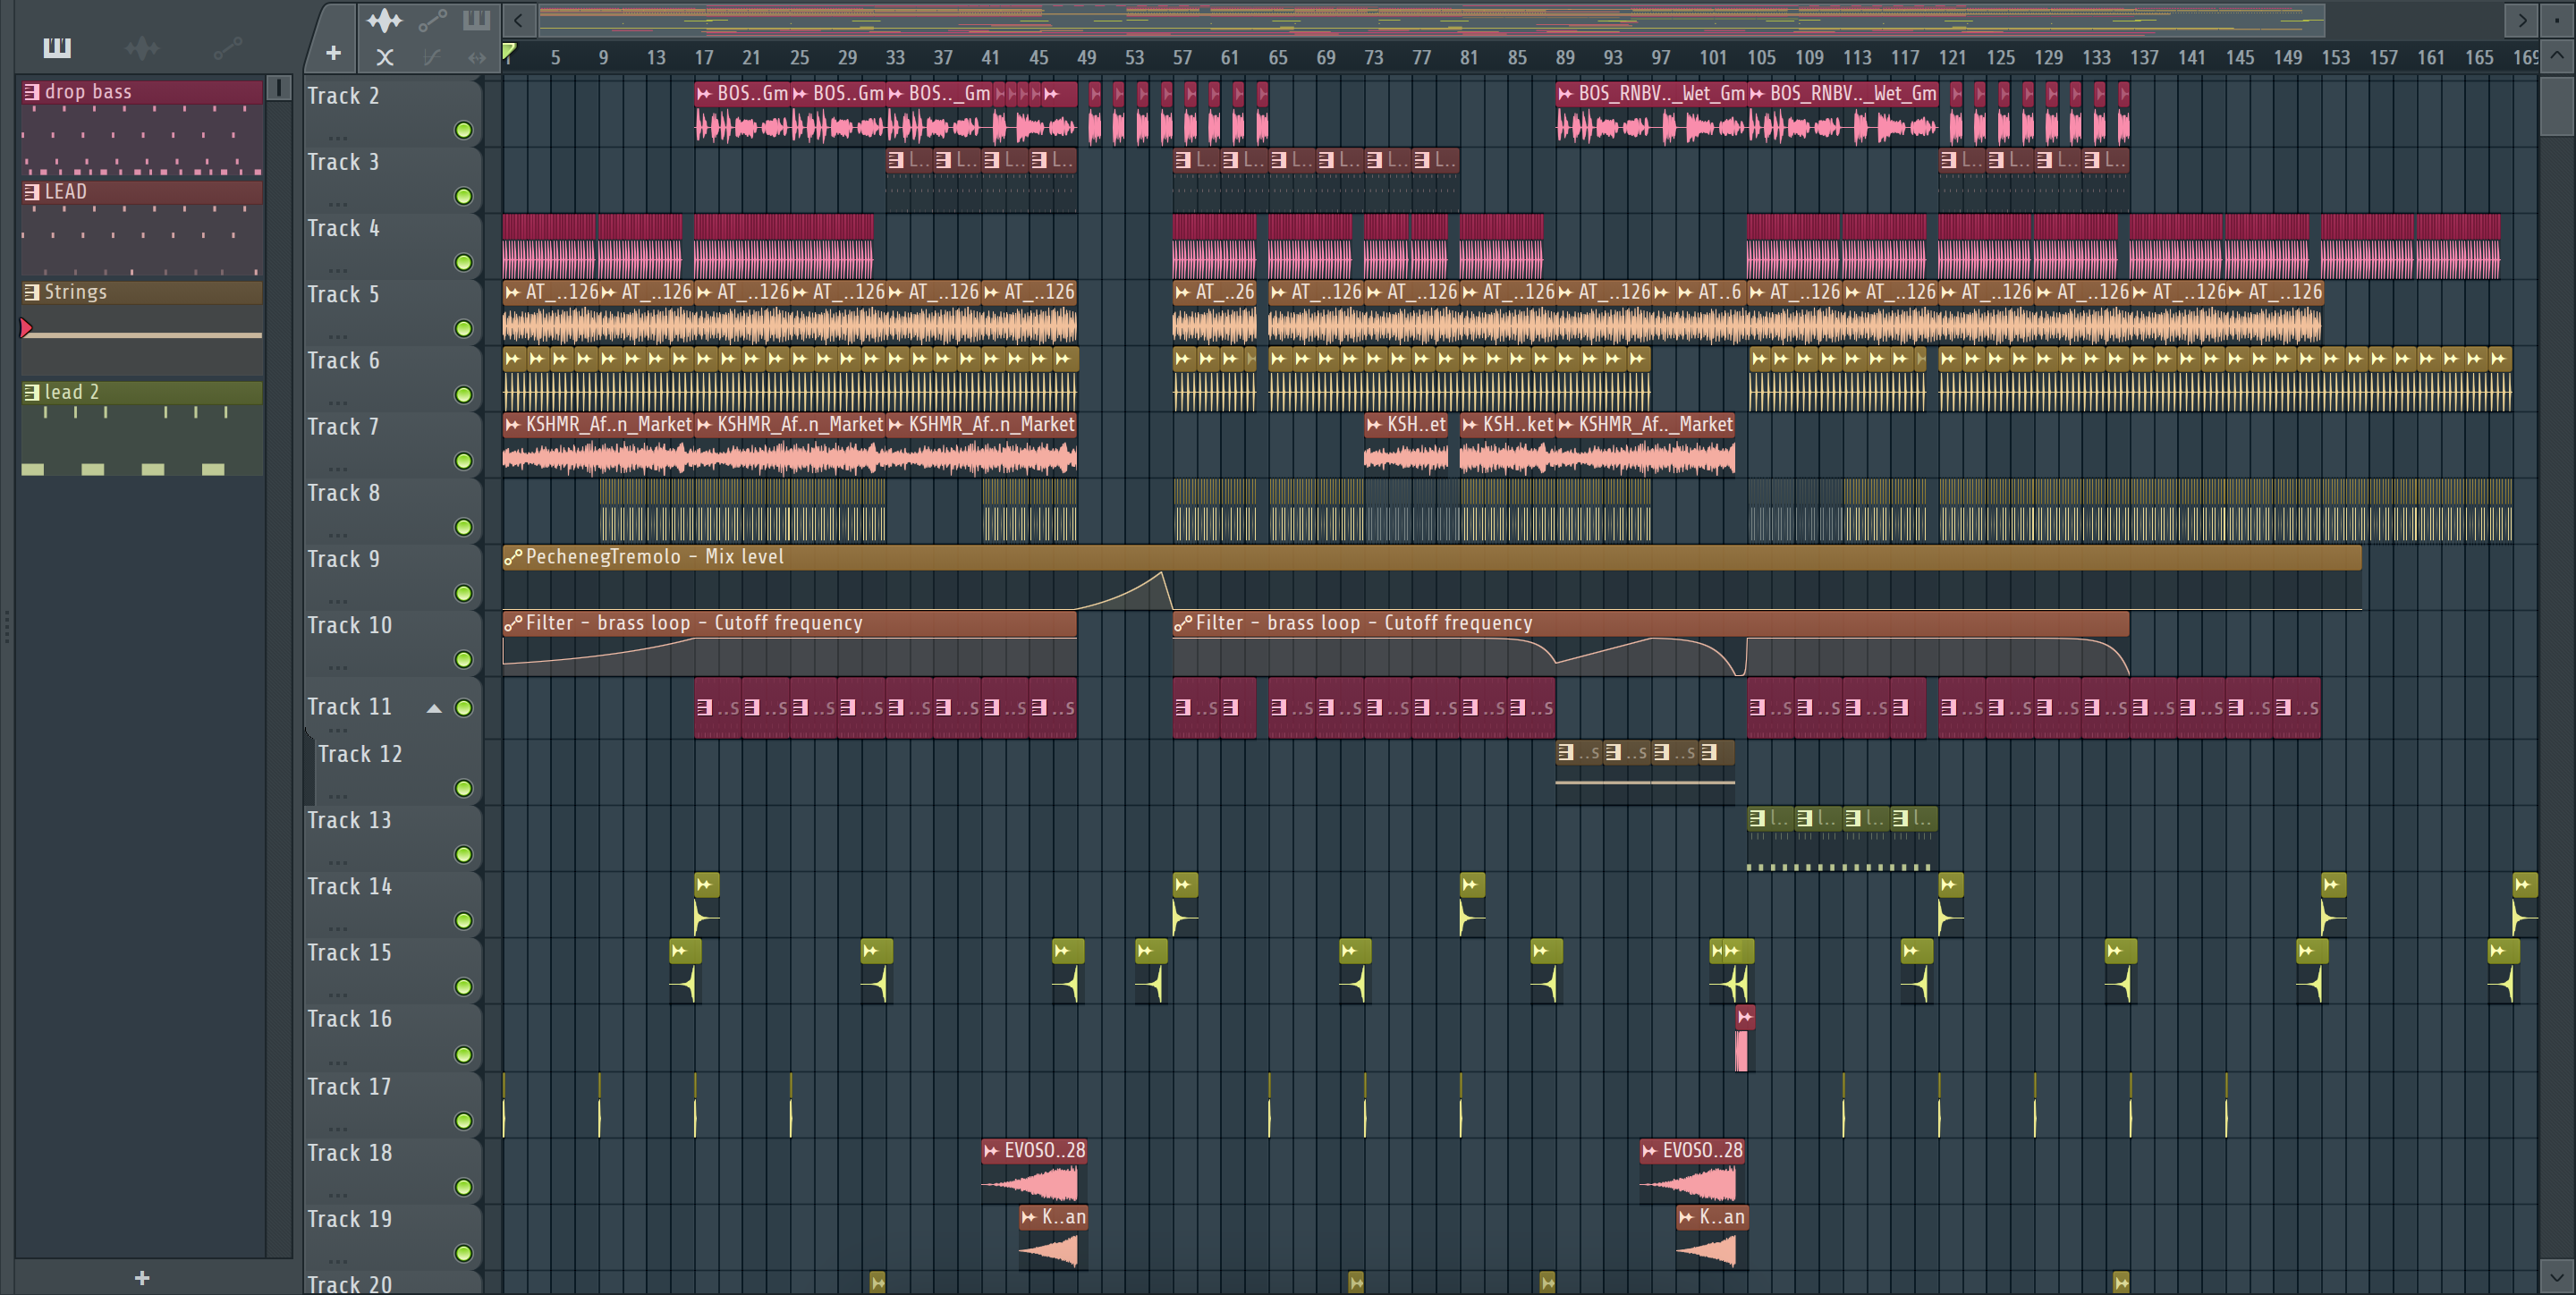Click the second EVOSO..28 clip on Track 18
The image size is (2576, 1295).
[x=1693, y=1171]
